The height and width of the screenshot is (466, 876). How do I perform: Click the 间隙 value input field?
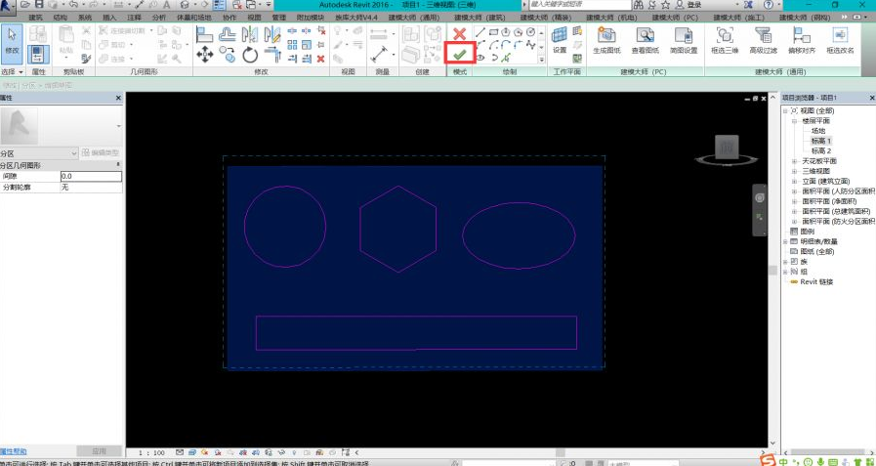pyautogui.click(x=91, y=176)
